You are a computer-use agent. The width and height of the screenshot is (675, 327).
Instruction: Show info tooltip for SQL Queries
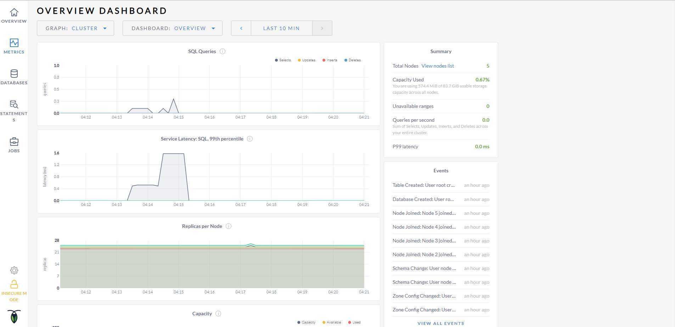[223, 51]
